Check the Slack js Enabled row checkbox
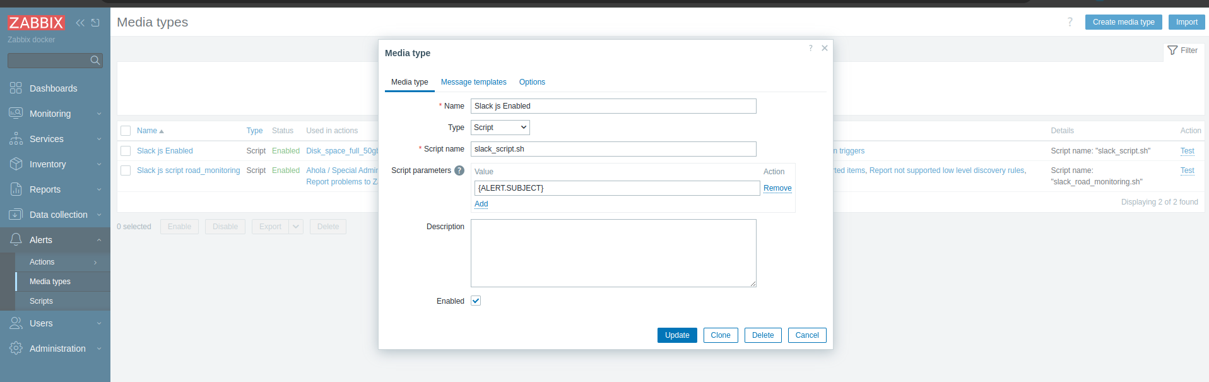 [x=126, y=151]
